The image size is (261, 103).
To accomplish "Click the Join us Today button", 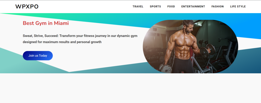I will tap(38, 56).
